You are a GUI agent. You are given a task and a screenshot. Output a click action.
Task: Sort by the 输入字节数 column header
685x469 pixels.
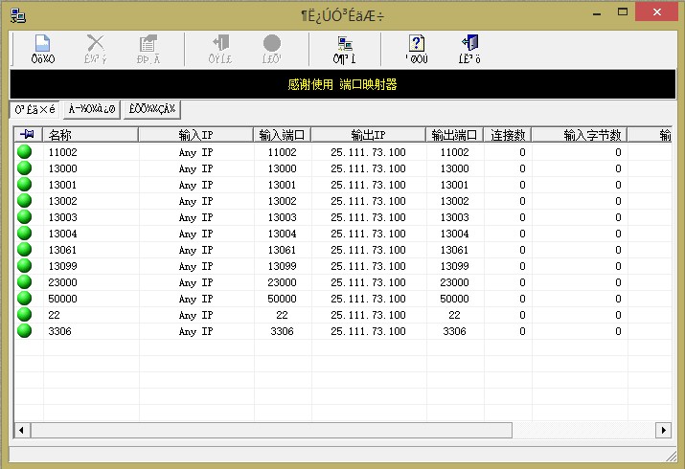click(580, 135)
